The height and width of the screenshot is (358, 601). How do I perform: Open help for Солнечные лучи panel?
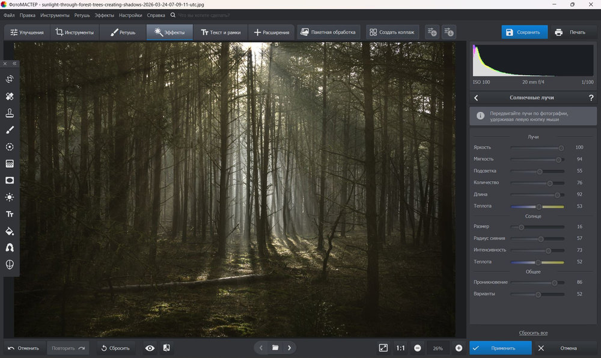click(x=591, y=98)
